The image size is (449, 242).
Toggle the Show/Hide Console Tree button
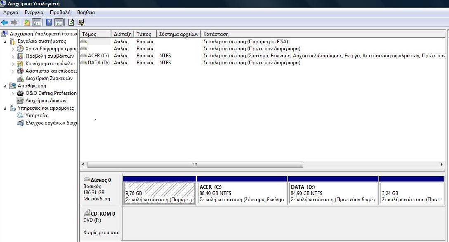(36, 22)
